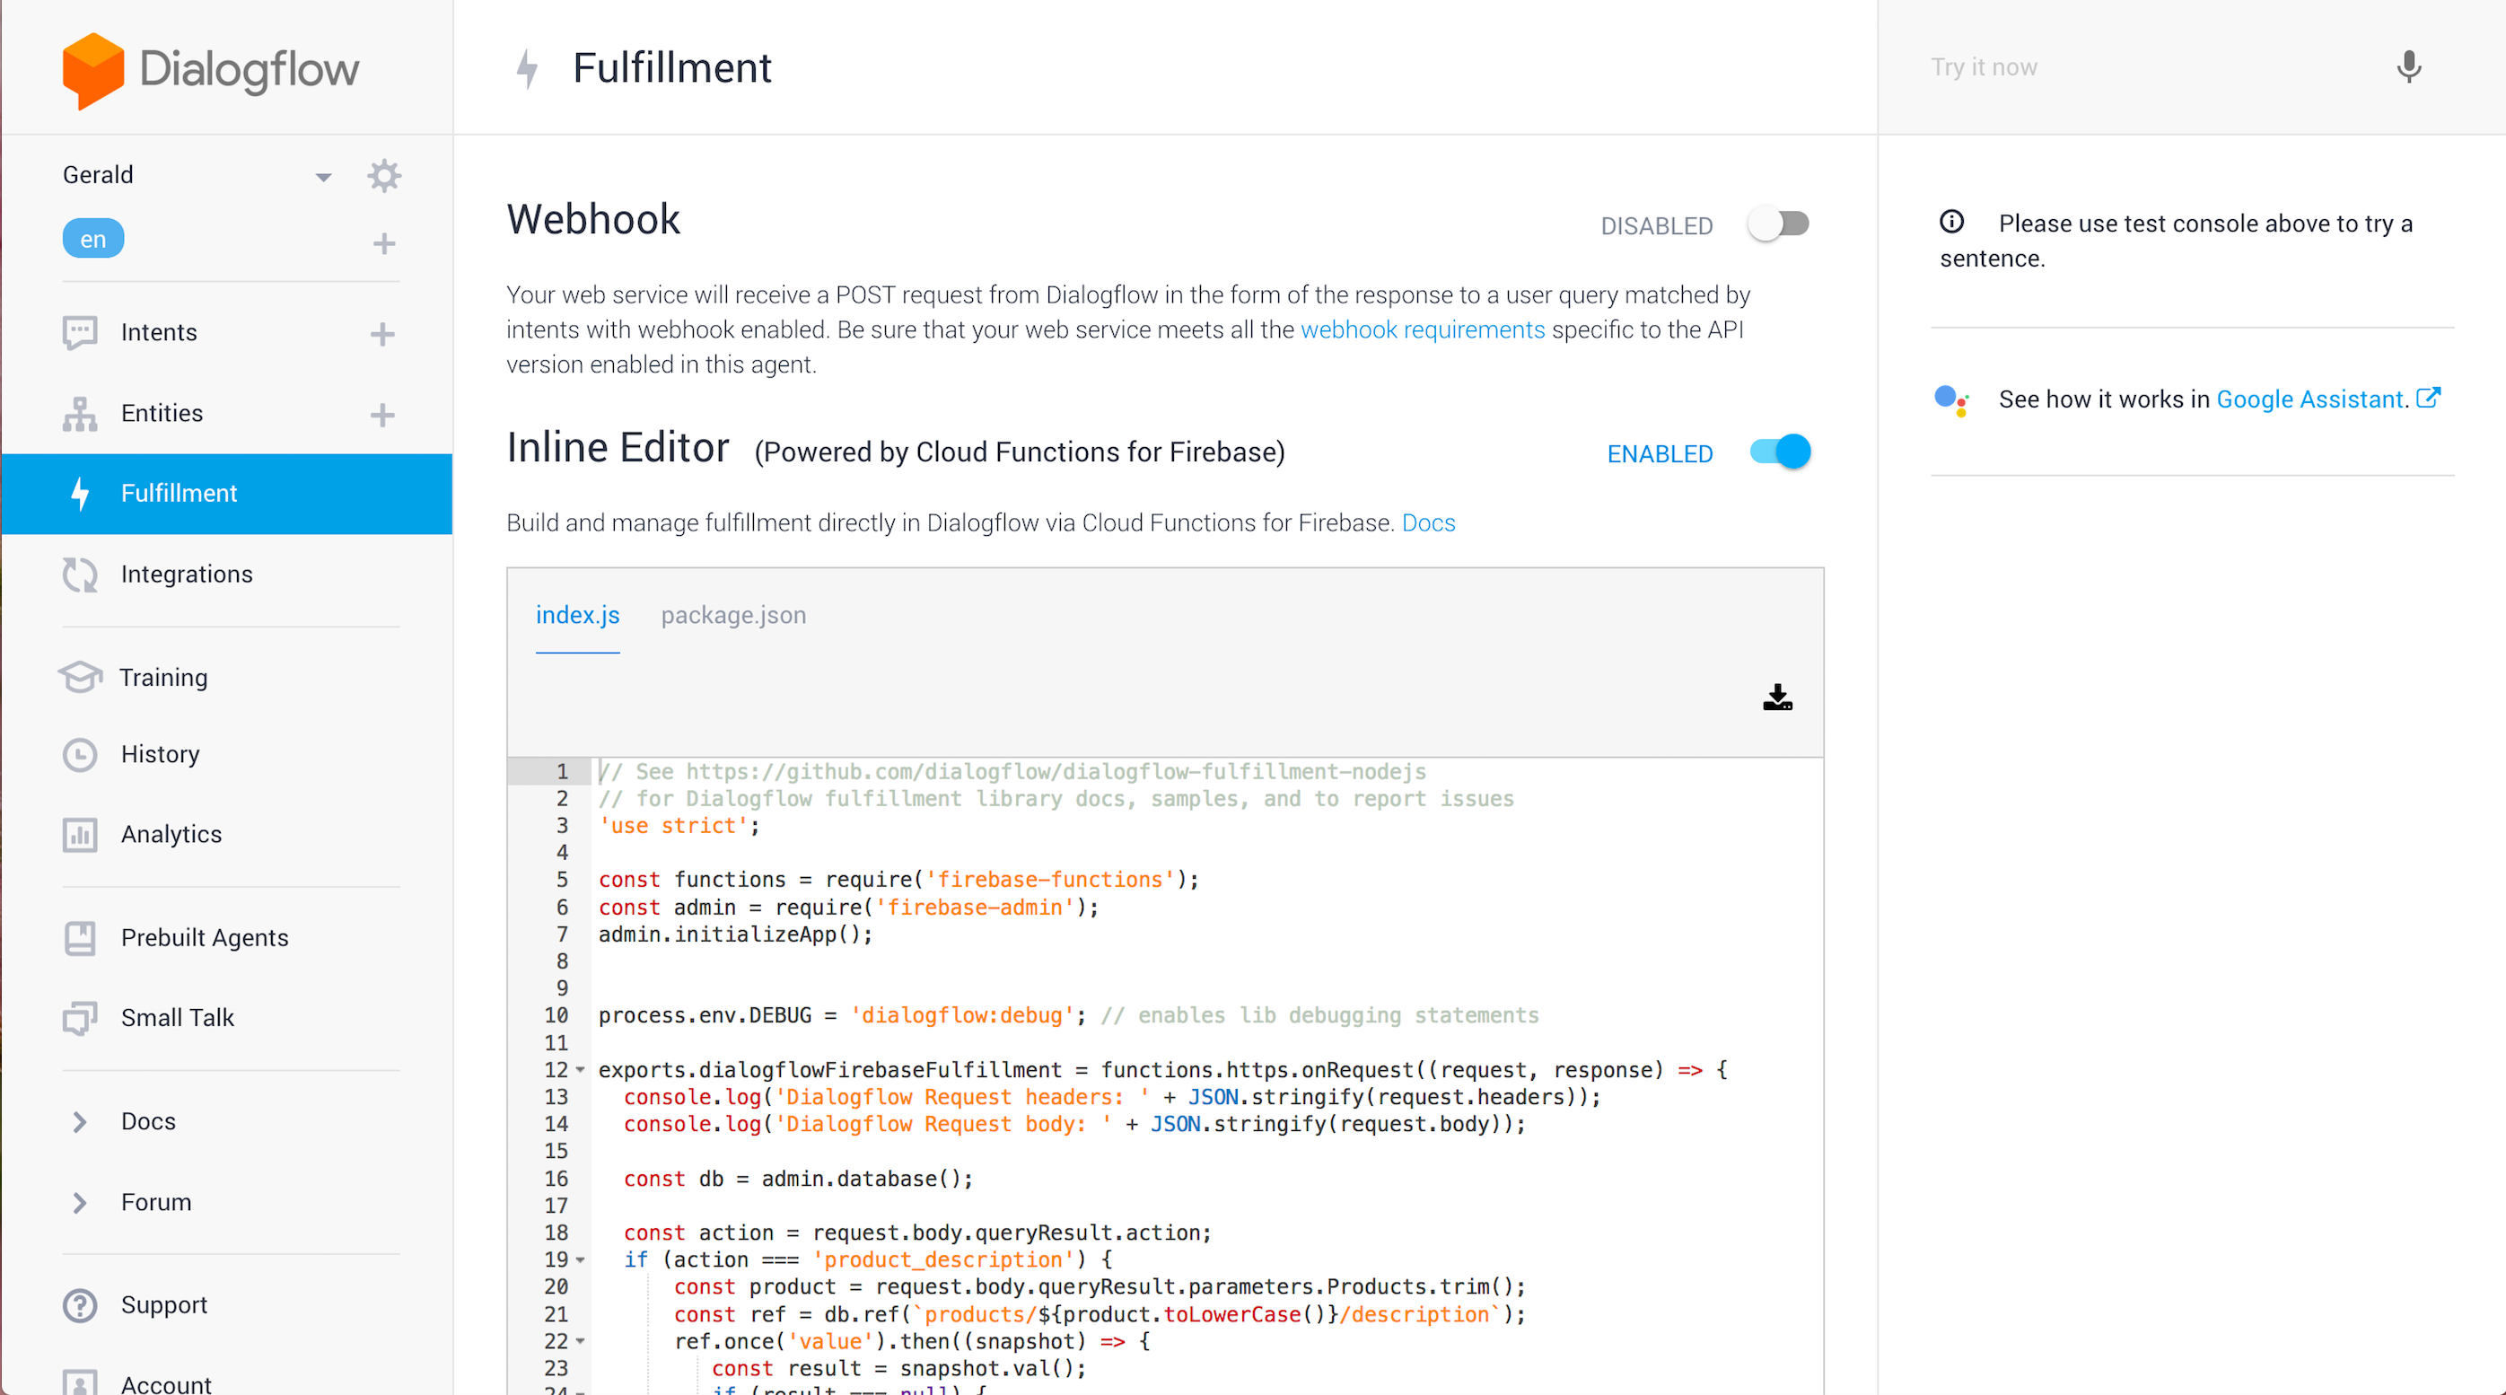Open History in the sidebar

click(161, 755)
